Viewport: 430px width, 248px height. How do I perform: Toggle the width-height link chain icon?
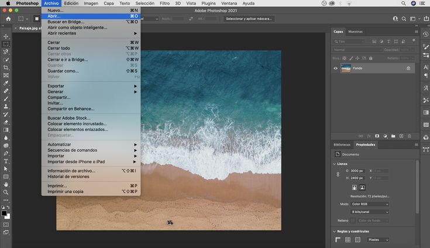(x=338, y=174)
